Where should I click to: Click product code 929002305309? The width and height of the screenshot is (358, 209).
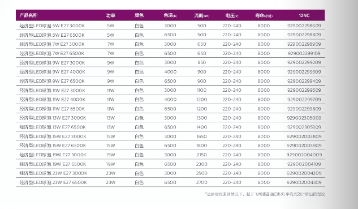304,127
